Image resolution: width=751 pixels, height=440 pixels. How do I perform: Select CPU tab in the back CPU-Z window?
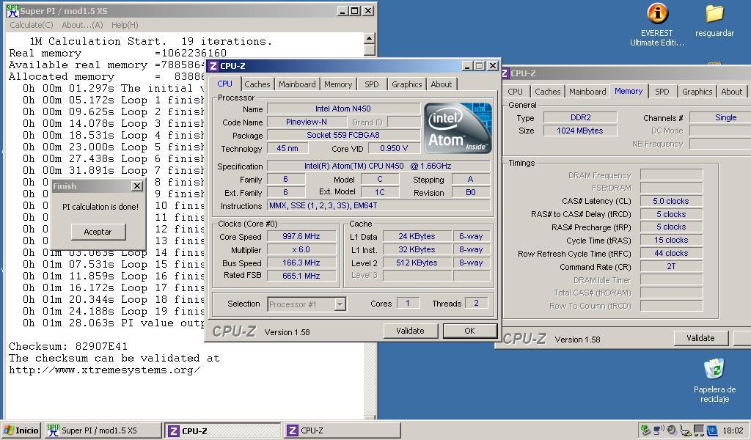click(516, 92)
